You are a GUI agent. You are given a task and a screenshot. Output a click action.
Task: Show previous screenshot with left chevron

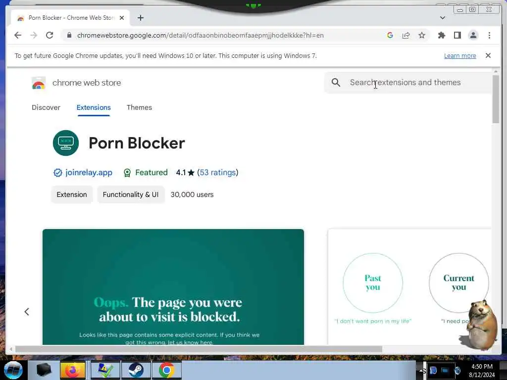pyautogui.click(x=27, y=312)
